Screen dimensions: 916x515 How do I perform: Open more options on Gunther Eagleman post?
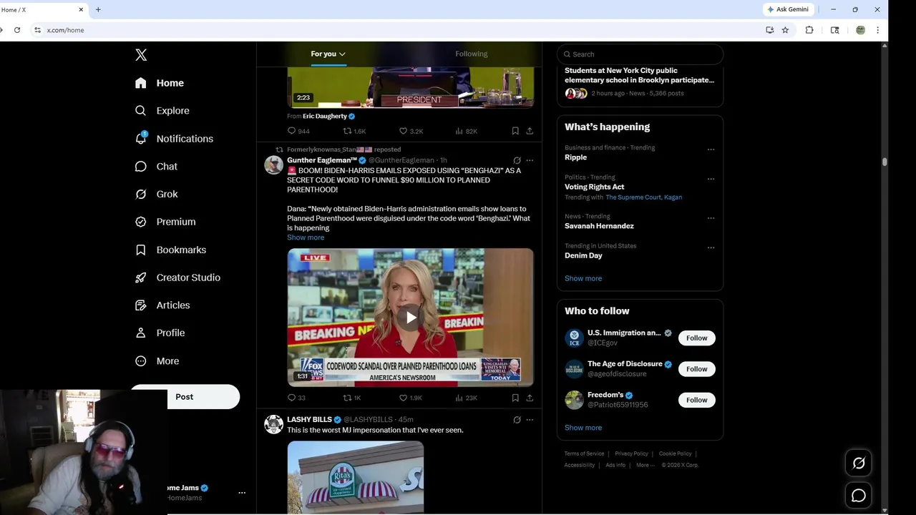tap(530, 160)
